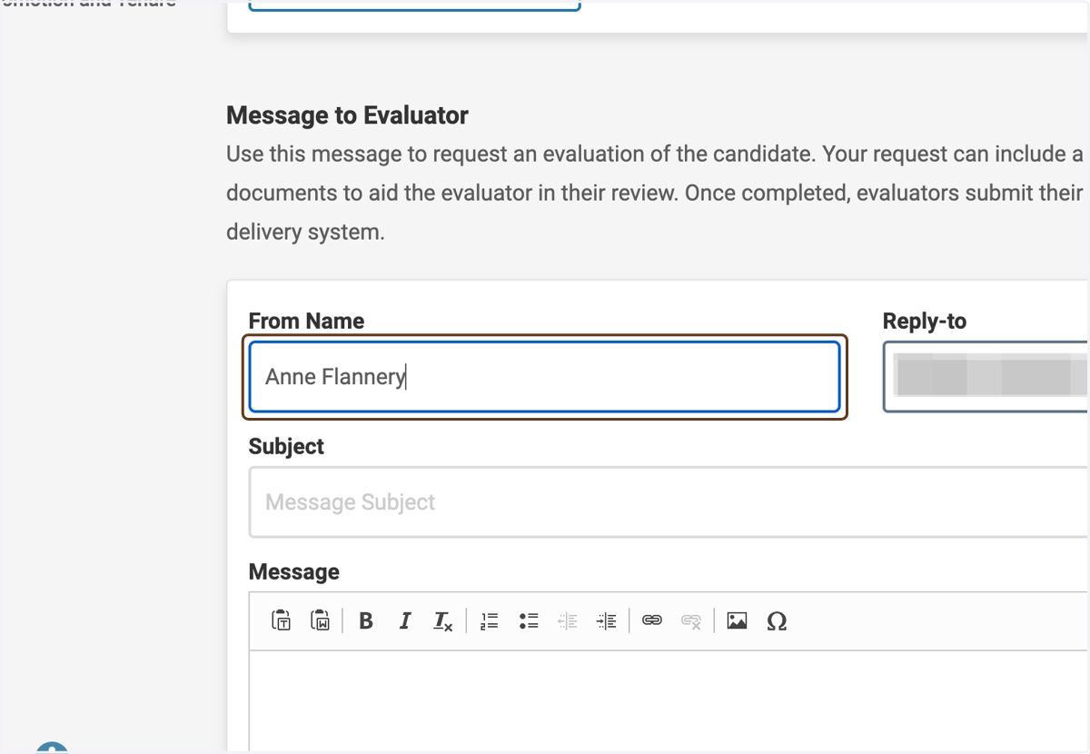Click the Remove Format icon

coord(443,621)
